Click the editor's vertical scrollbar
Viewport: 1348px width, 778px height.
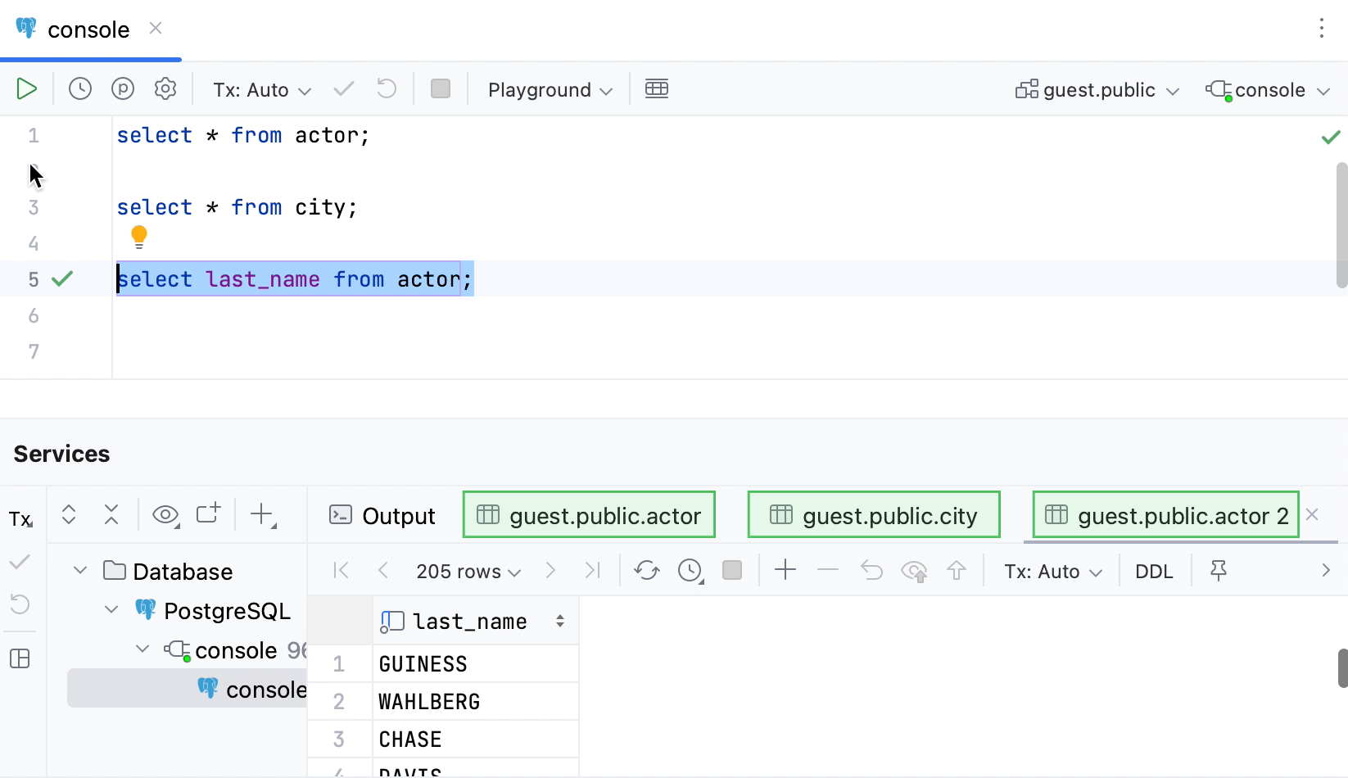click(1340, 221)
